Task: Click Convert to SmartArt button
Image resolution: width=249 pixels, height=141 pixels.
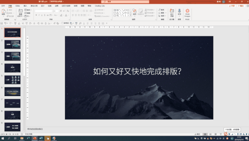Action: coord(102,16)
